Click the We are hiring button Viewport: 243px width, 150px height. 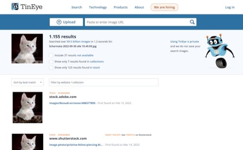[x=164, y=7]
